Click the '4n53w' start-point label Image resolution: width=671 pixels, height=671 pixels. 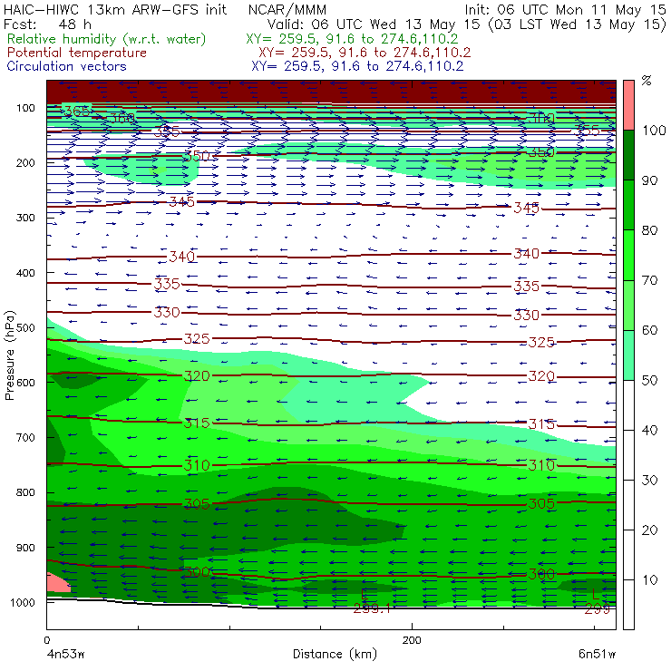[64, 655]
